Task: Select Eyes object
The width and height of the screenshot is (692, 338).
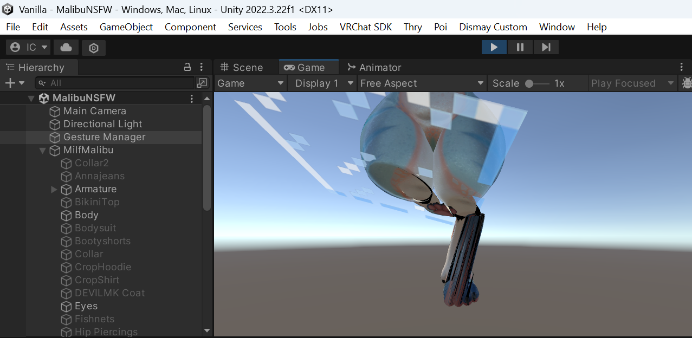Action: pos(86,306)
